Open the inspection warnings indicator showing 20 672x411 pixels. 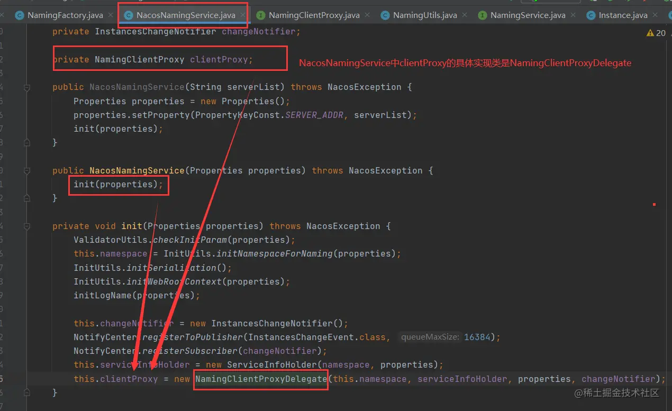[x=656, y=33]
